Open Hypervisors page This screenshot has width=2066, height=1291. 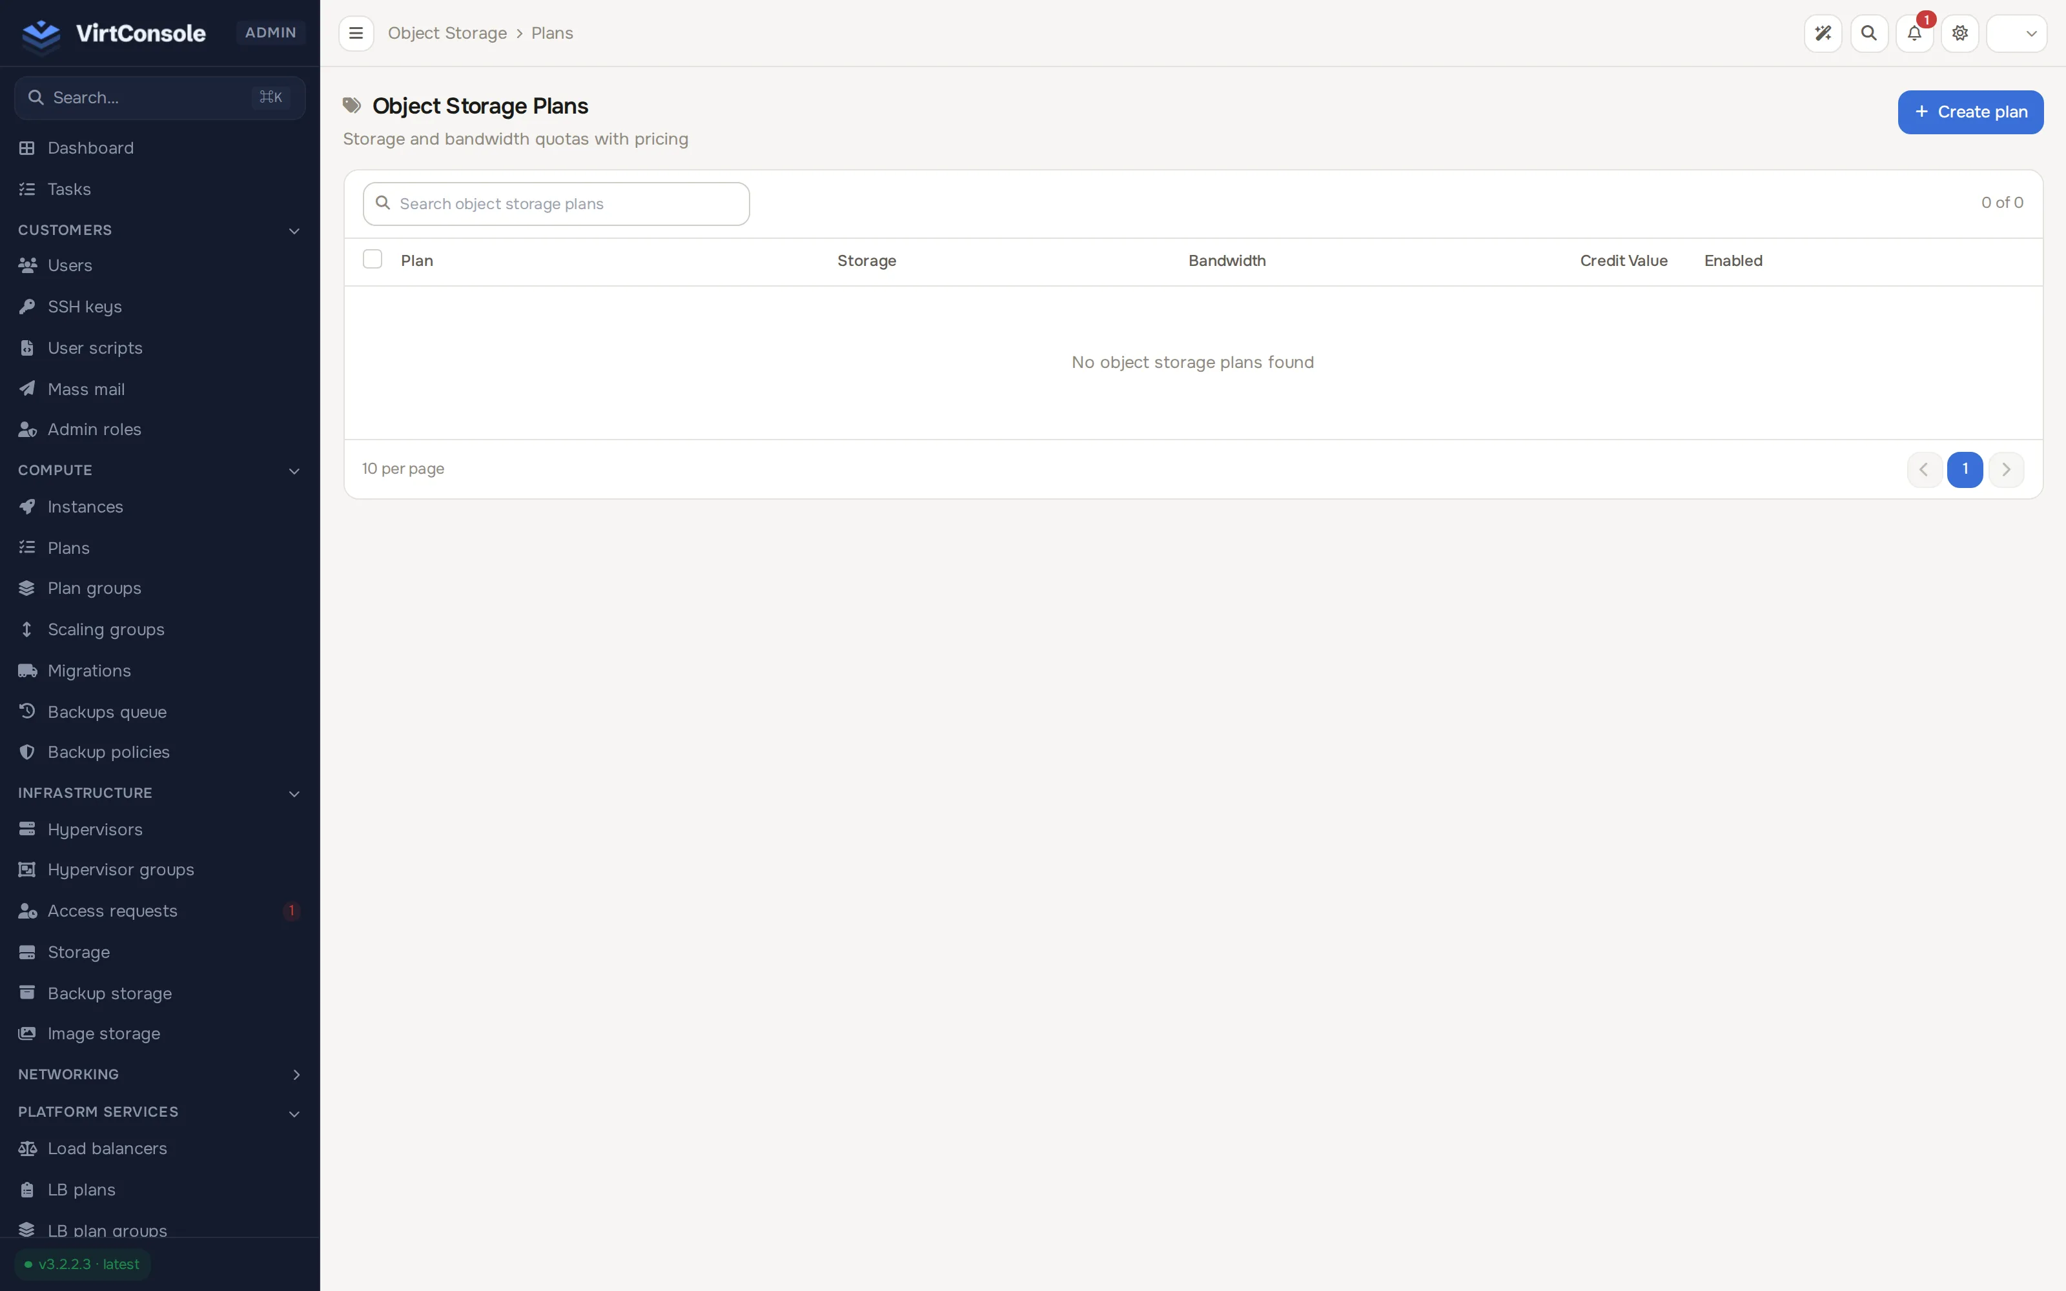[x=159, y=829]
